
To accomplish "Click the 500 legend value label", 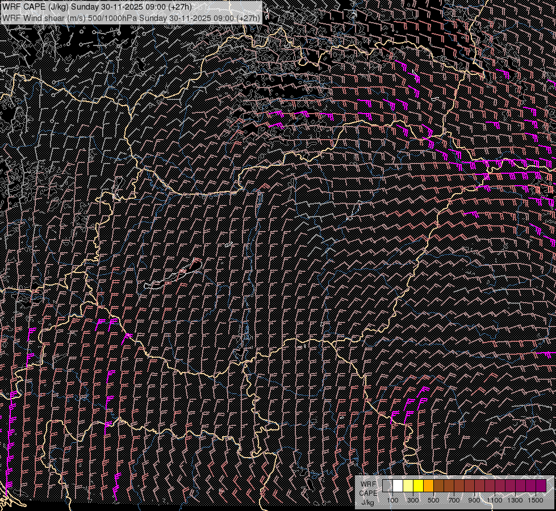I will coord(433,500).
